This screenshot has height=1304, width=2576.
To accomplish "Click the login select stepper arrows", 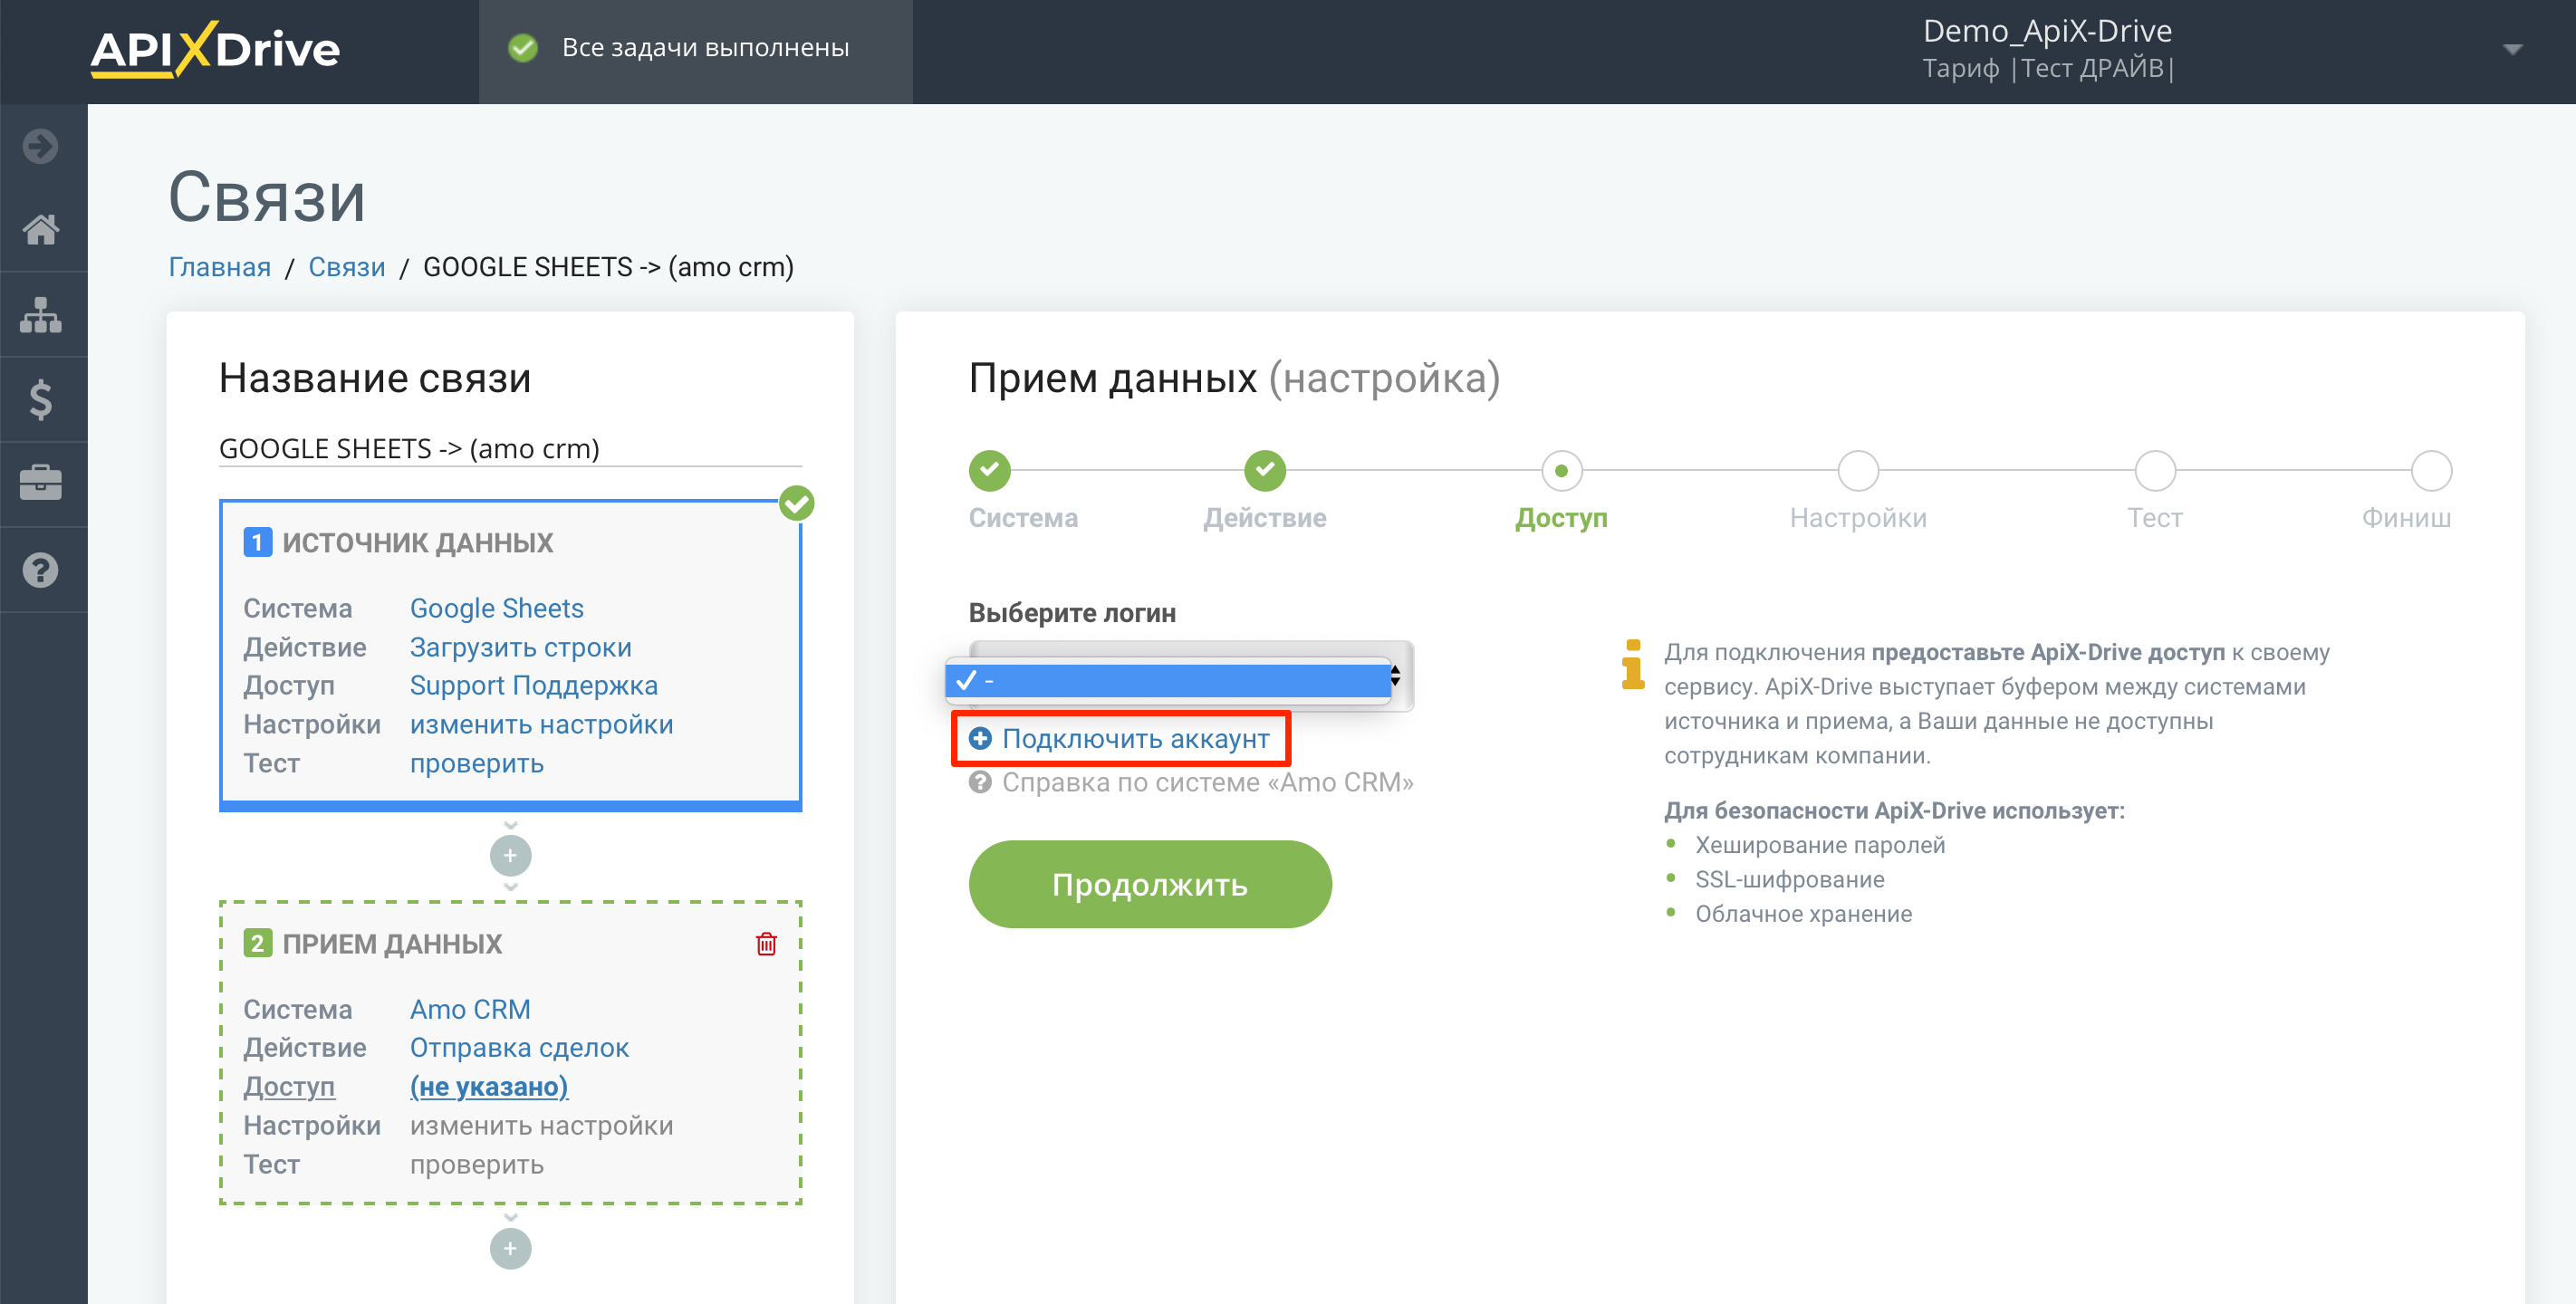I will pos(1395,677).
